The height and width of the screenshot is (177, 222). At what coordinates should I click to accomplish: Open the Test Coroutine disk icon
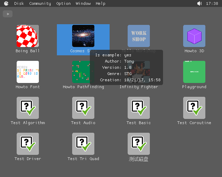coord(194,108)
